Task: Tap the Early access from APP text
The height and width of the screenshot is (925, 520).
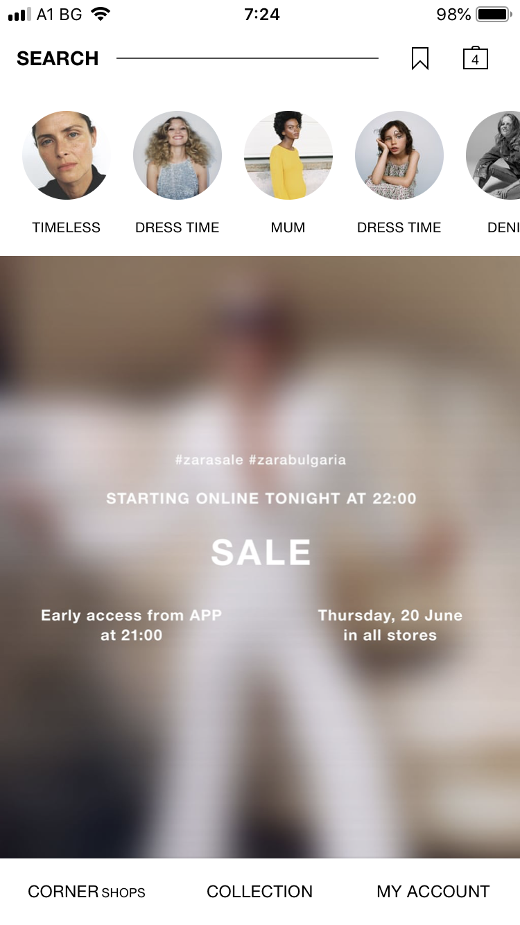Action: (132, 625)
